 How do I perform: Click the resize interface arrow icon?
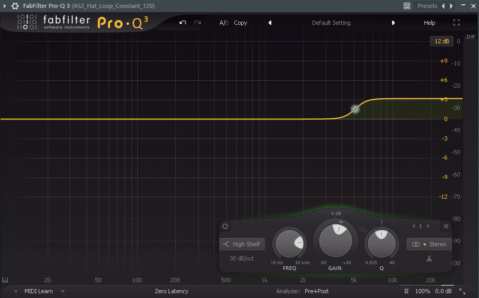click(x=463, y=291)
